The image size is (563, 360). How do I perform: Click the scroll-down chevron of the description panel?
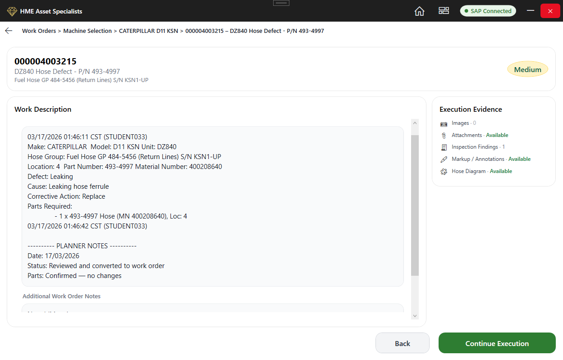415,315
